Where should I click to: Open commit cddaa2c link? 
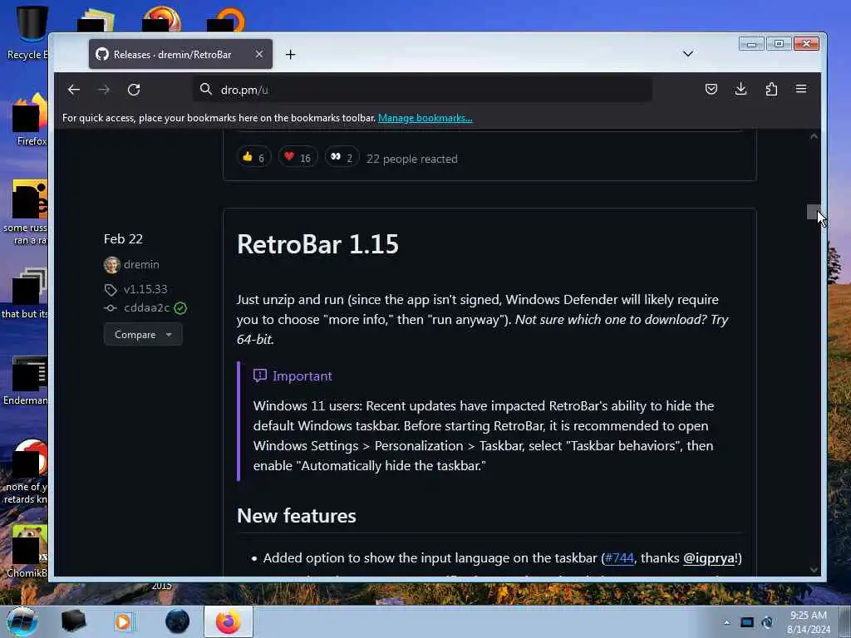pyautogui.click(x=146, y=307)
